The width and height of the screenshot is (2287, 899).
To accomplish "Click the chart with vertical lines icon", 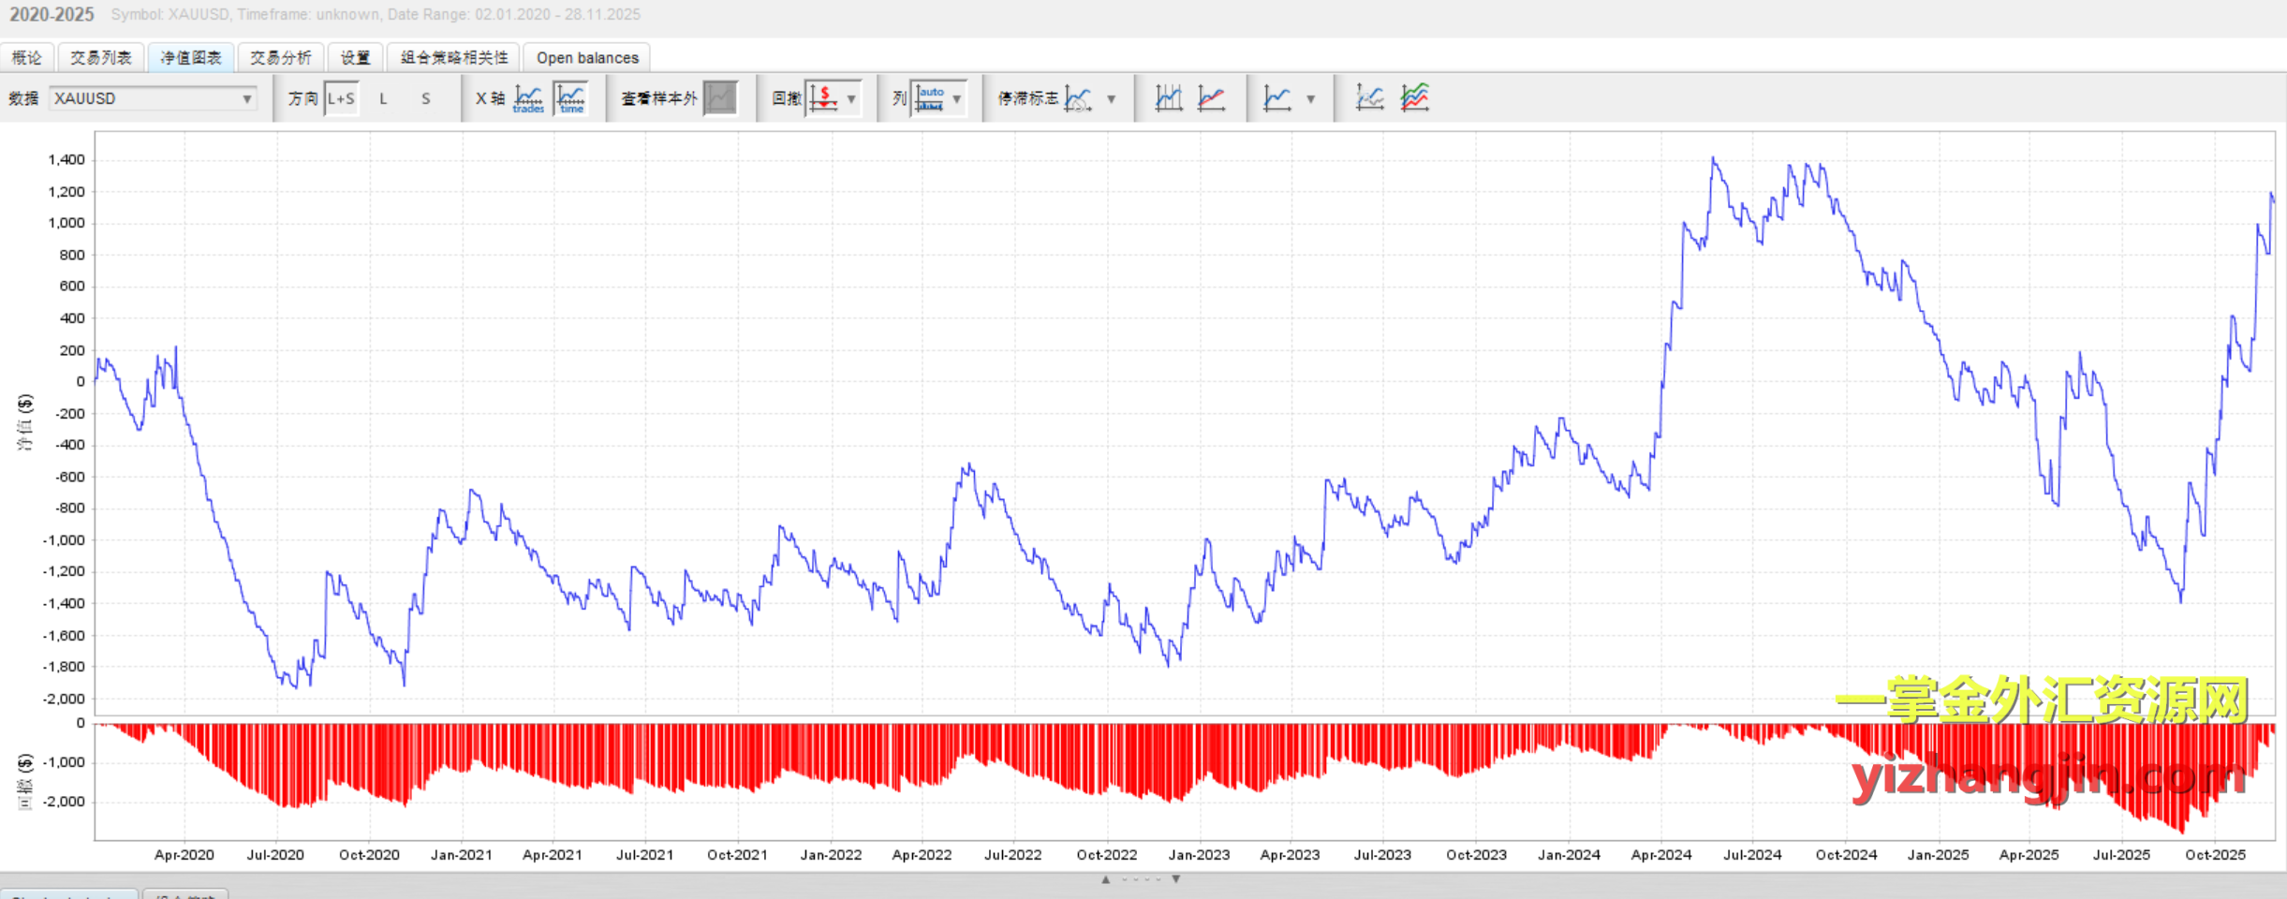I will [x=1168, y=98].
